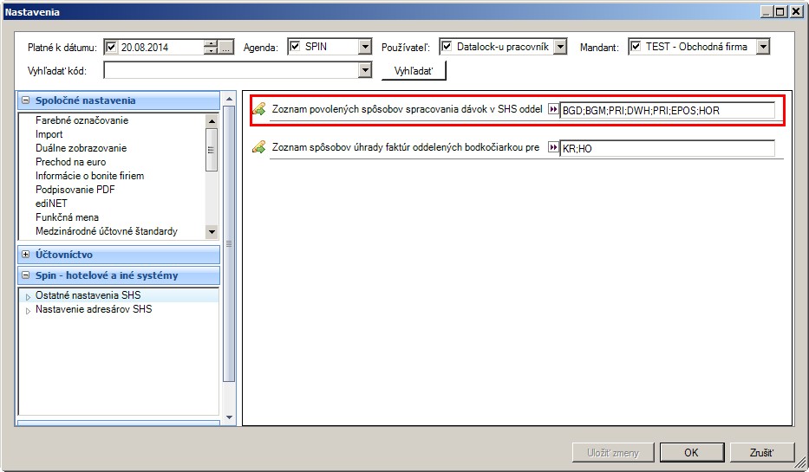The width and height of the screenshot is (809, 472).
Task: Click the edit icon beside Zoznam spôsobov úhrady
Action: click(259, 147)
